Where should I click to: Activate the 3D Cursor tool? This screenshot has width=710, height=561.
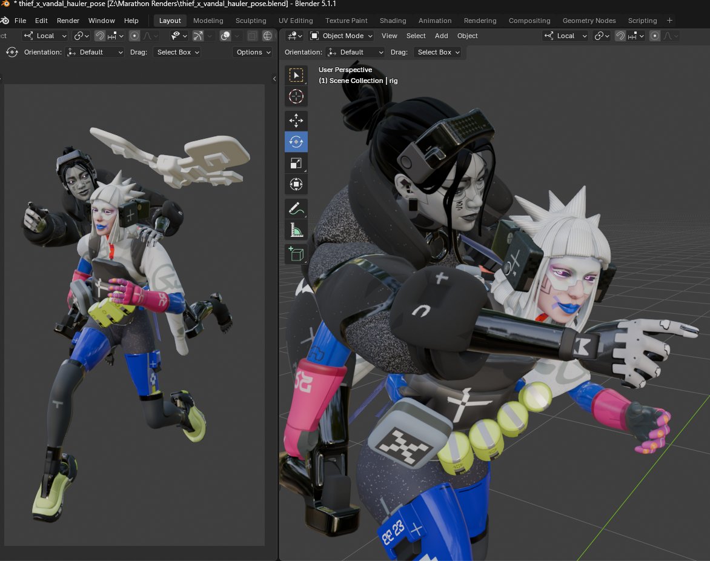click(x=296, y=96)
